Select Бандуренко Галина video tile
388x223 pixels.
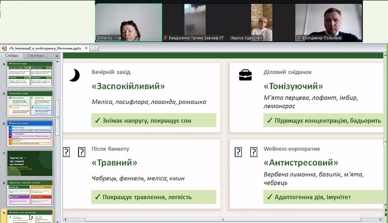coord(195,22)
